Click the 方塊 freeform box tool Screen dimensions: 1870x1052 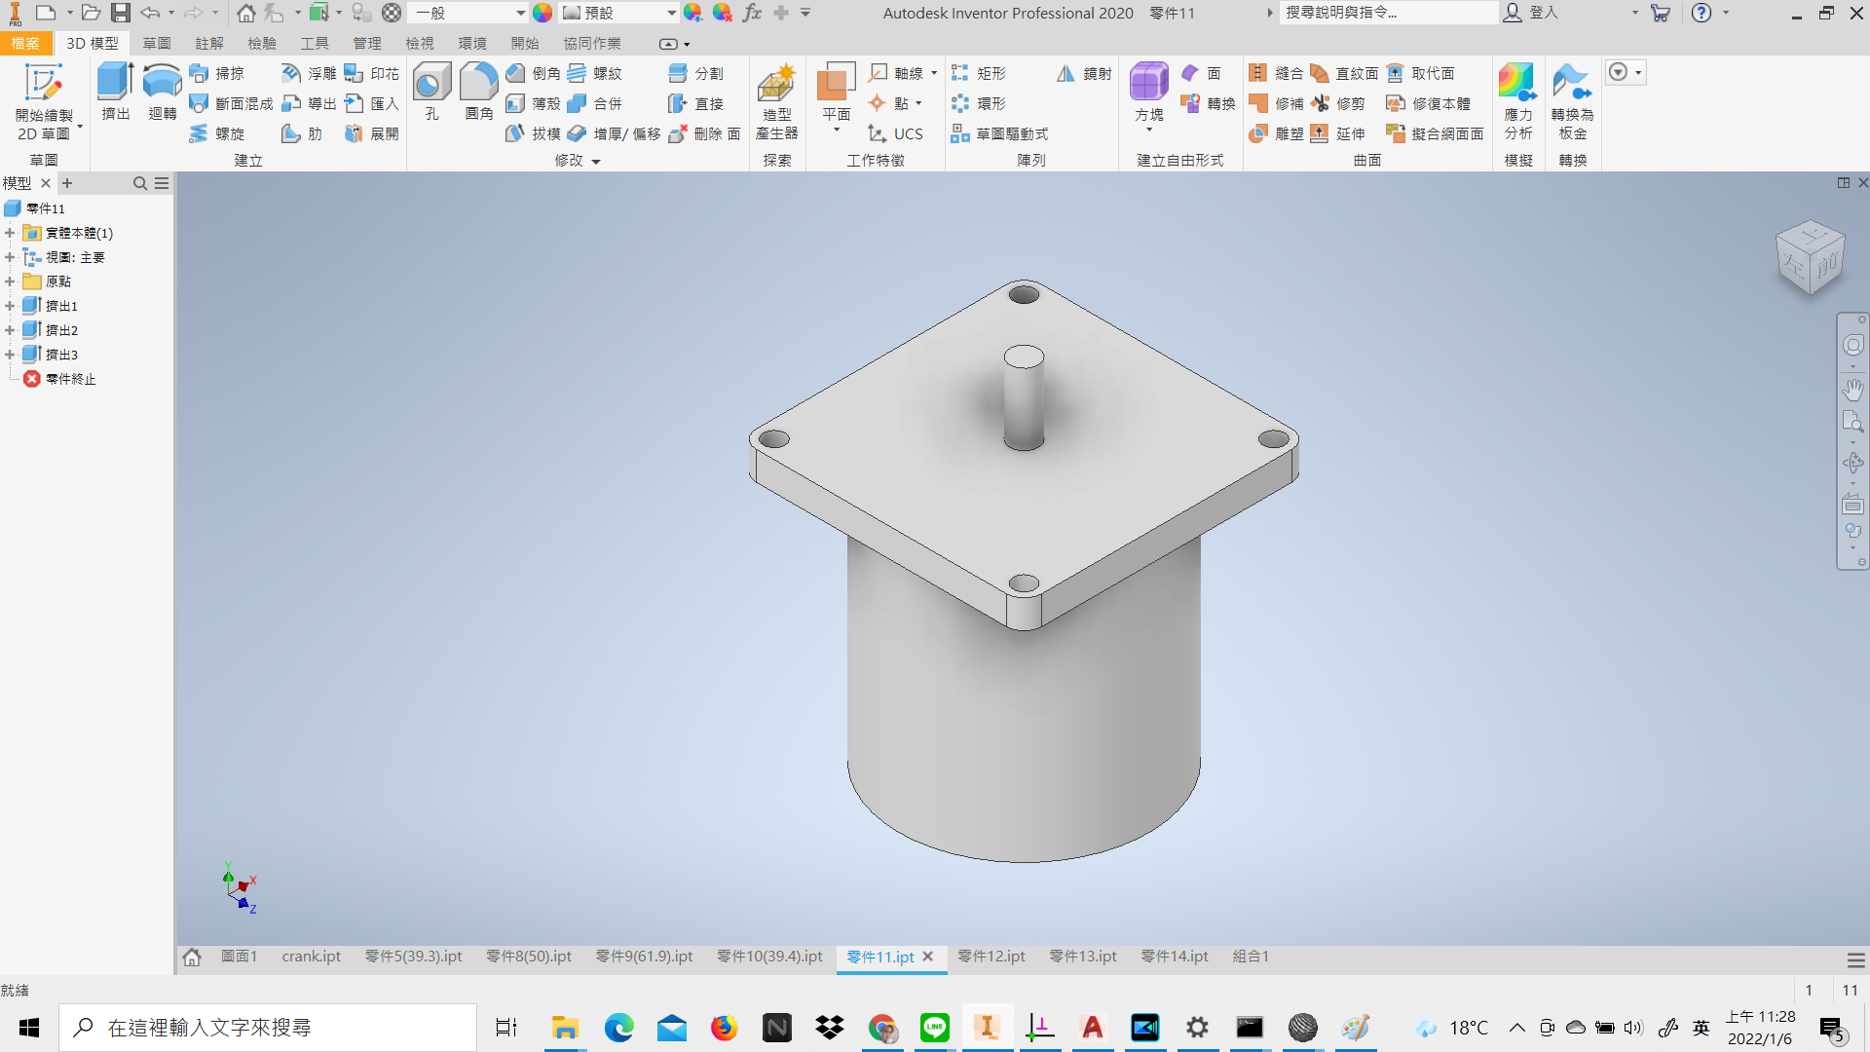click(1148, 93)
